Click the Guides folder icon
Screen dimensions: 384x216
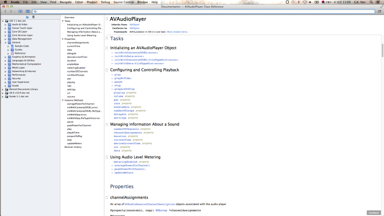pos(12,50)
